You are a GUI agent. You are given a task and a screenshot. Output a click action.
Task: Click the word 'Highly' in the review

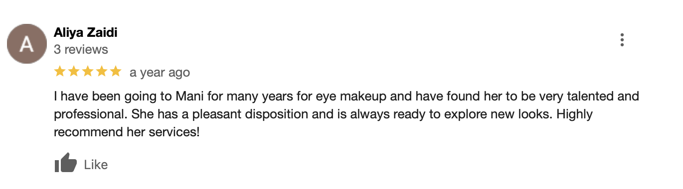(x=574, y=115)
